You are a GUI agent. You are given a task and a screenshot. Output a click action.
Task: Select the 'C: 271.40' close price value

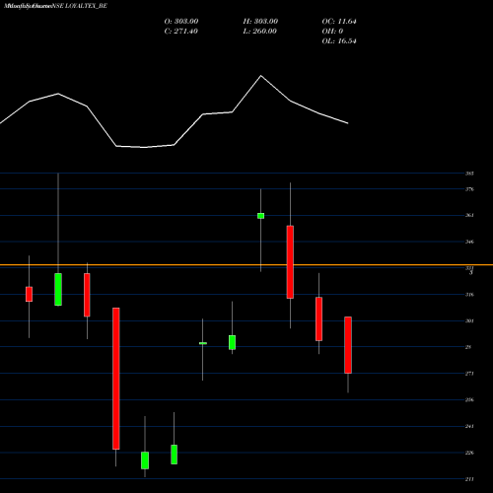180,32
